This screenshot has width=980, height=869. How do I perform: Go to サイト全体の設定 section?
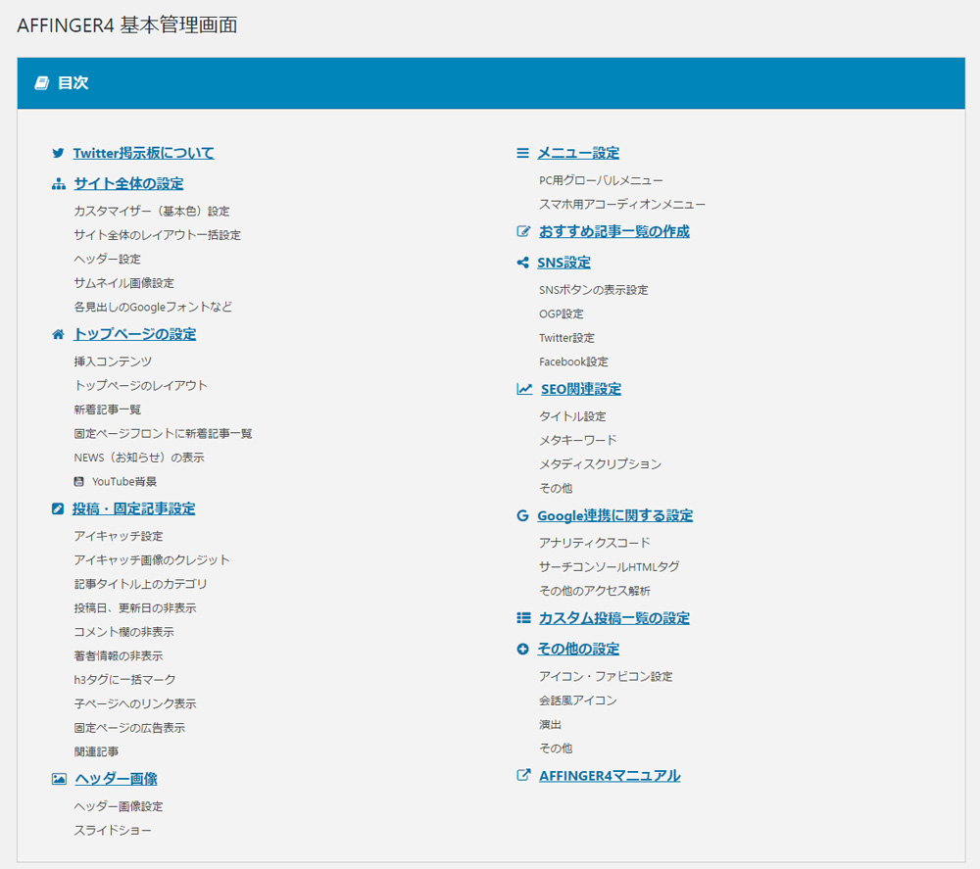128,183
